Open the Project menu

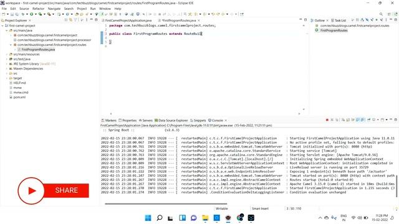point(82,9)
